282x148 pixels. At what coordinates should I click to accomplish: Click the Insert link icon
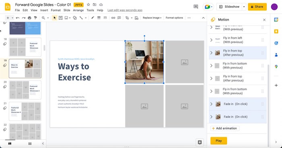[113, 18]
